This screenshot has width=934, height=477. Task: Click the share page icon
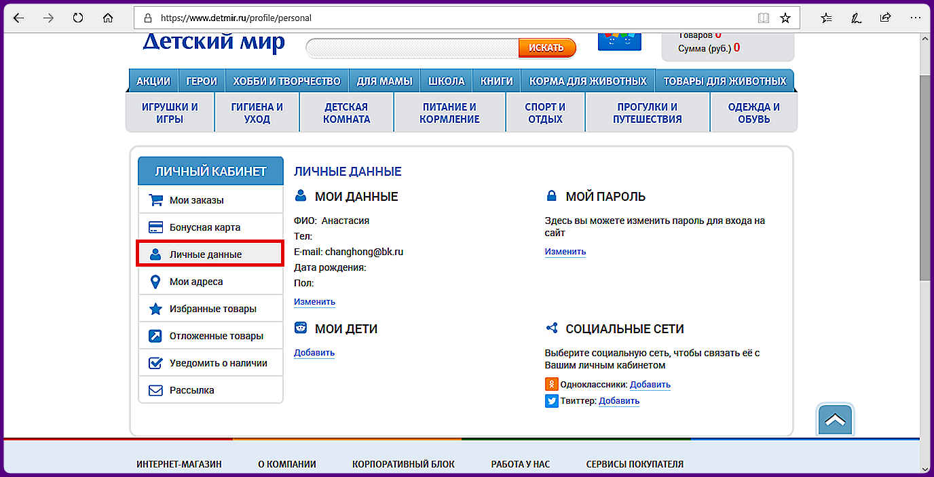click(x=886, y=18)
